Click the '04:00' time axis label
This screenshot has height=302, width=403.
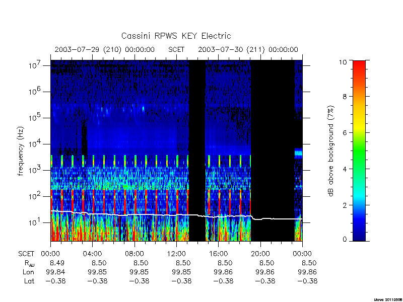tap(92, 254)
